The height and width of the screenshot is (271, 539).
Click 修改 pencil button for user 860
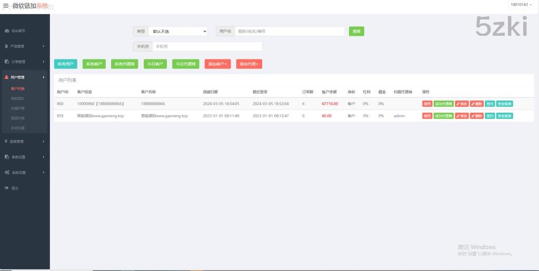pos(462,104)
